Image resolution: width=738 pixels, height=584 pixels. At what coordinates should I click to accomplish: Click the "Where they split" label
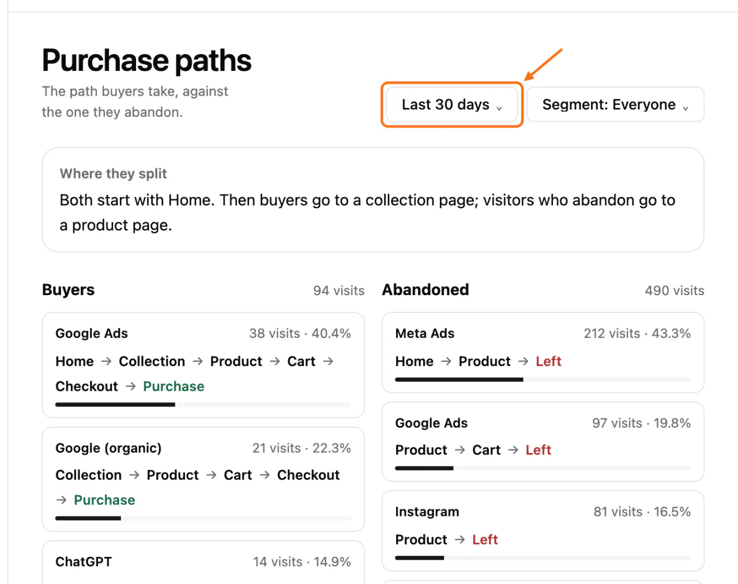pyautogui.click(x=113, y=174)
